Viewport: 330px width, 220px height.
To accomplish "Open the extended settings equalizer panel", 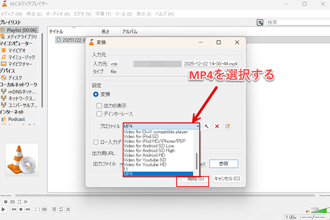I will [45, 209].
